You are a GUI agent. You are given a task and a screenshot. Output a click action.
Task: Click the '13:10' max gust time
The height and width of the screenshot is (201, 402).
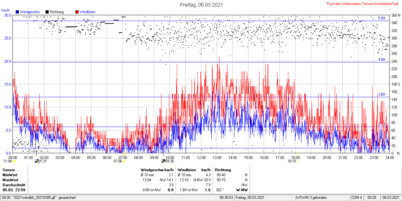(184, 180)
